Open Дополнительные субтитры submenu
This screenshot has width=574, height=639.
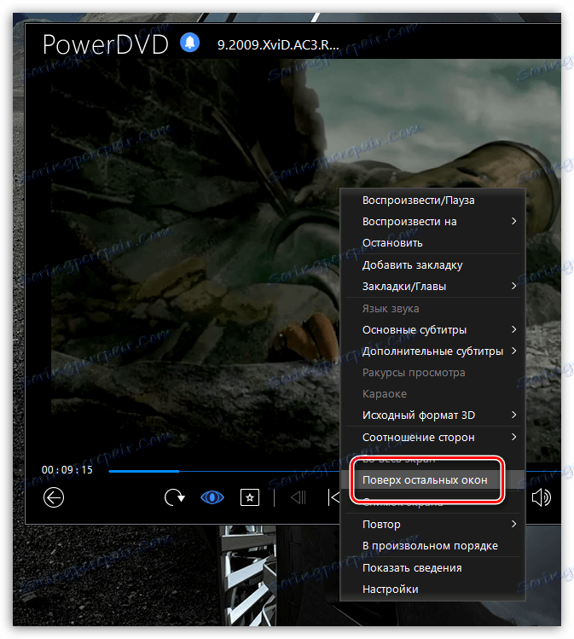(x=432, y=351)
